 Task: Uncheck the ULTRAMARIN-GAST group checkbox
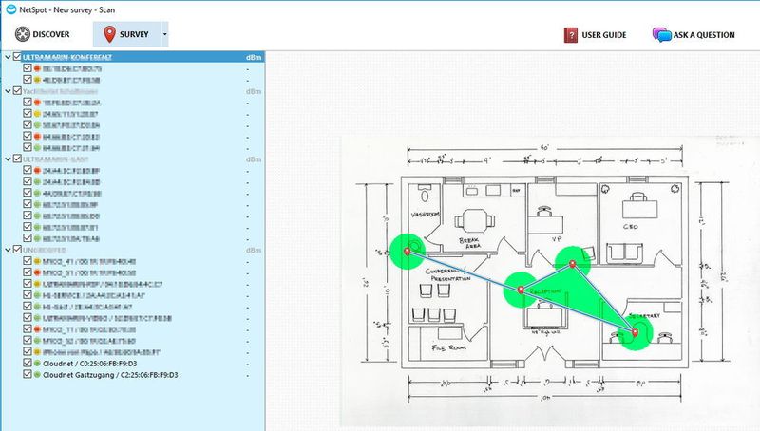point(17,159)
